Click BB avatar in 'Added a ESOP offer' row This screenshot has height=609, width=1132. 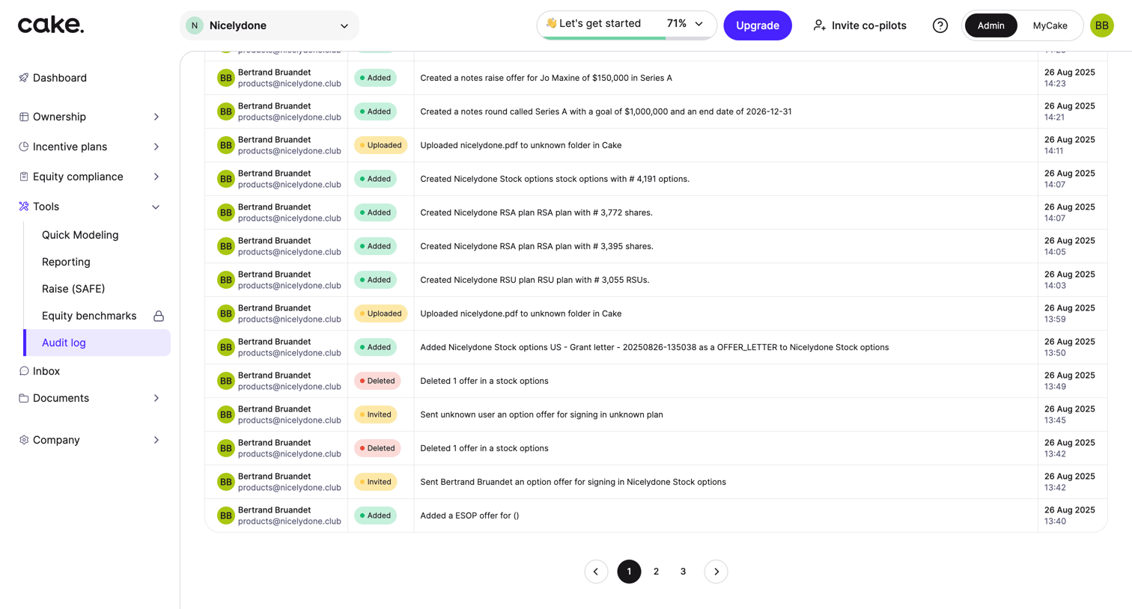coord(225,515)
